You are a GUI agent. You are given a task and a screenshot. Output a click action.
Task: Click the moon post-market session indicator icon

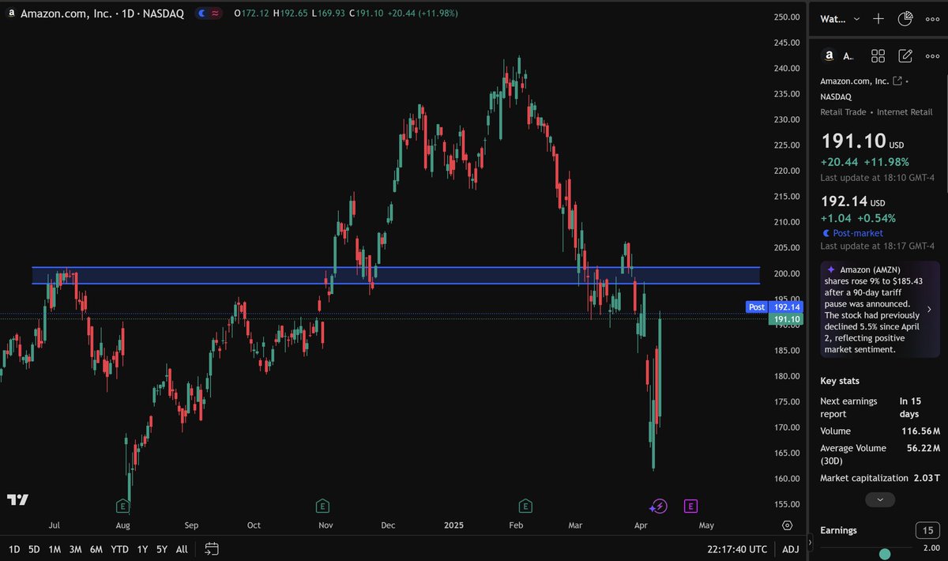click(x=201, y=13)
